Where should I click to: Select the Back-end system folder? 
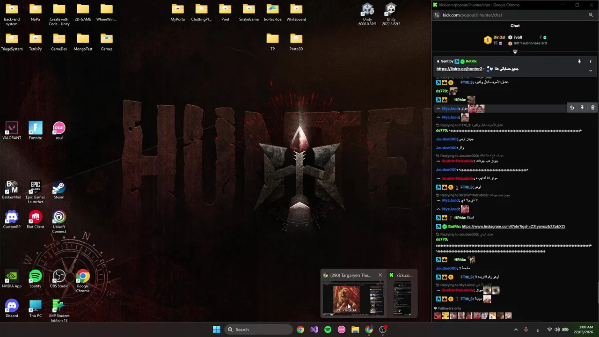click(12, 15)
